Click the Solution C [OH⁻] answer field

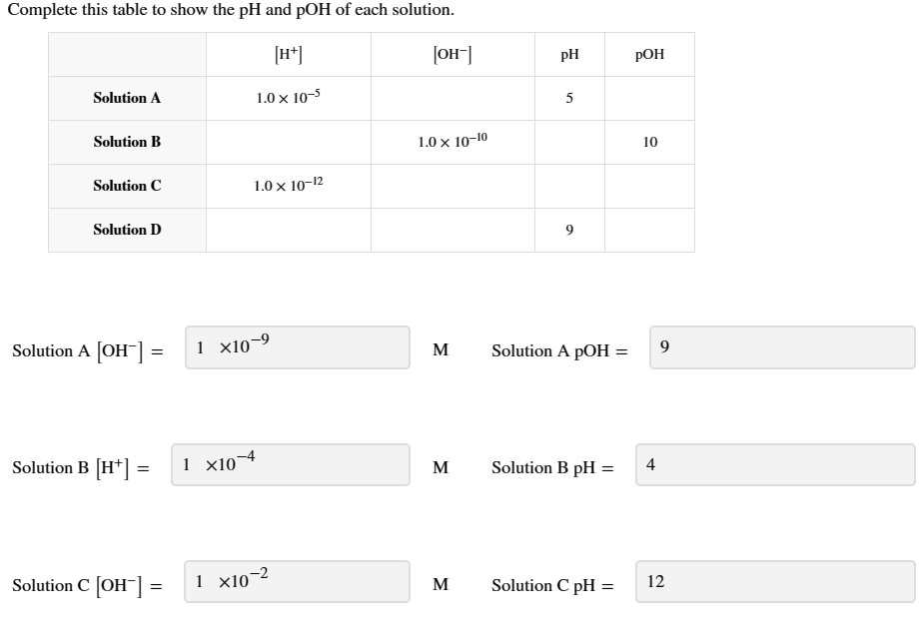click(295, 582)
